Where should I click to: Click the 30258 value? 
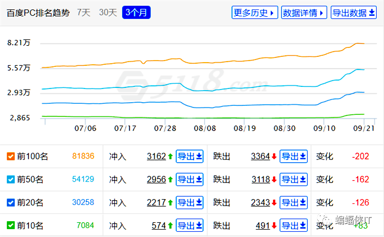[83, 202]
